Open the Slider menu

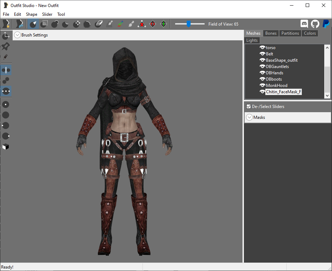(47, 14)
